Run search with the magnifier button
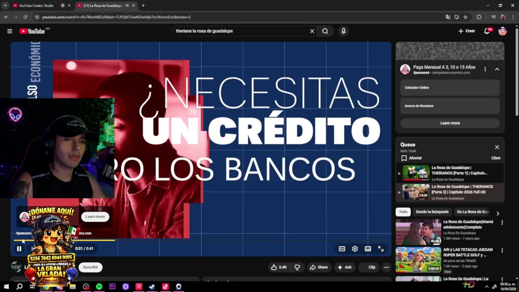Image resolution: width=519 pixels, height=292 pixels. pos(325,31)
